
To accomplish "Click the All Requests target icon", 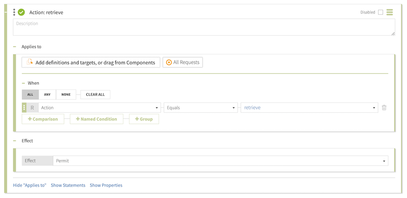I will [x=169, y=62].
